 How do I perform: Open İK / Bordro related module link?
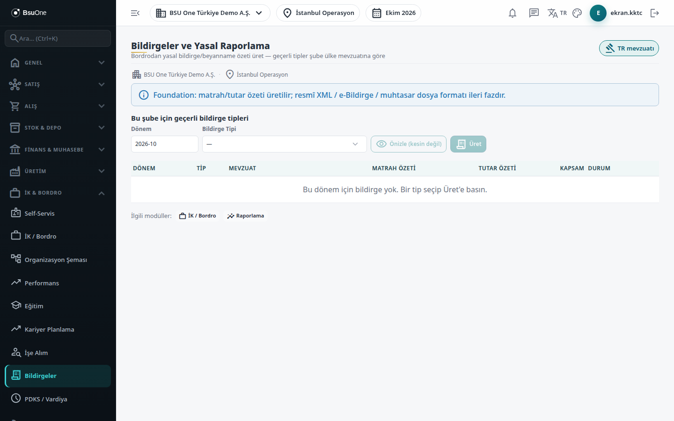198,216
